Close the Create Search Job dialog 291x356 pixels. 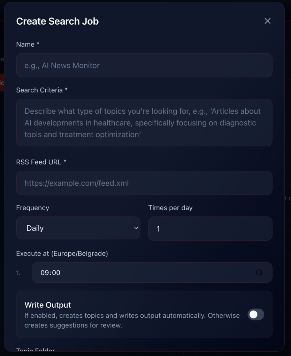click(267, 21)
